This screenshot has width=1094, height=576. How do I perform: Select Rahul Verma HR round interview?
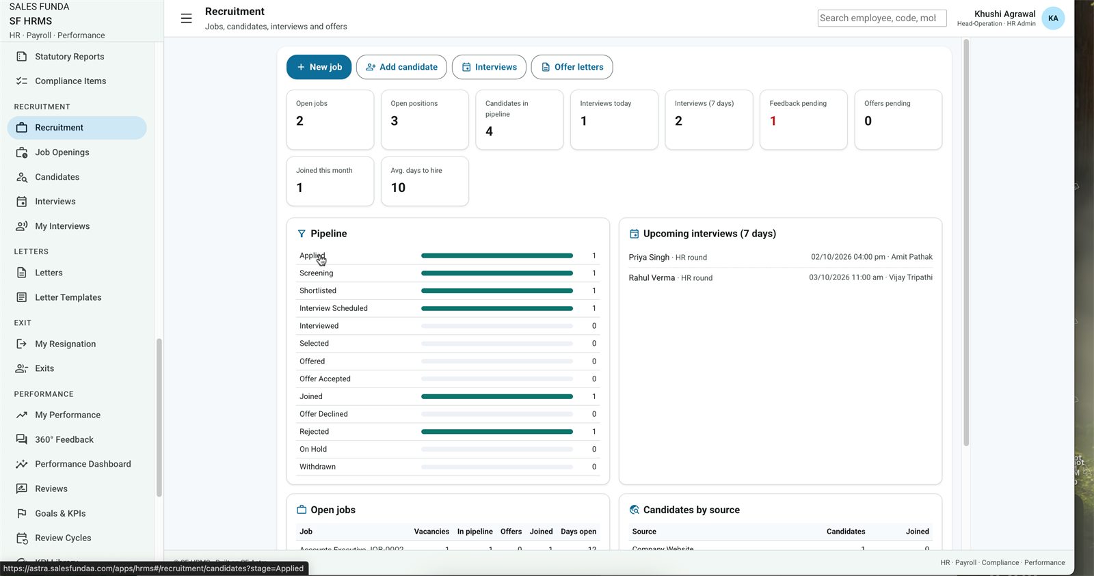781,277
